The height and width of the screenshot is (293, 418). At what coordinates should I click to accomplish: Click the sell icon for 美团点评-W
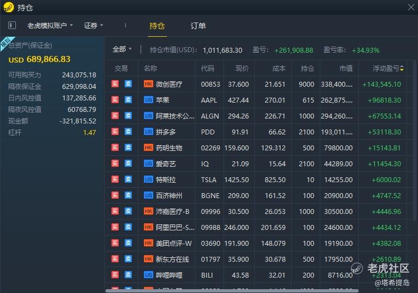128,243
